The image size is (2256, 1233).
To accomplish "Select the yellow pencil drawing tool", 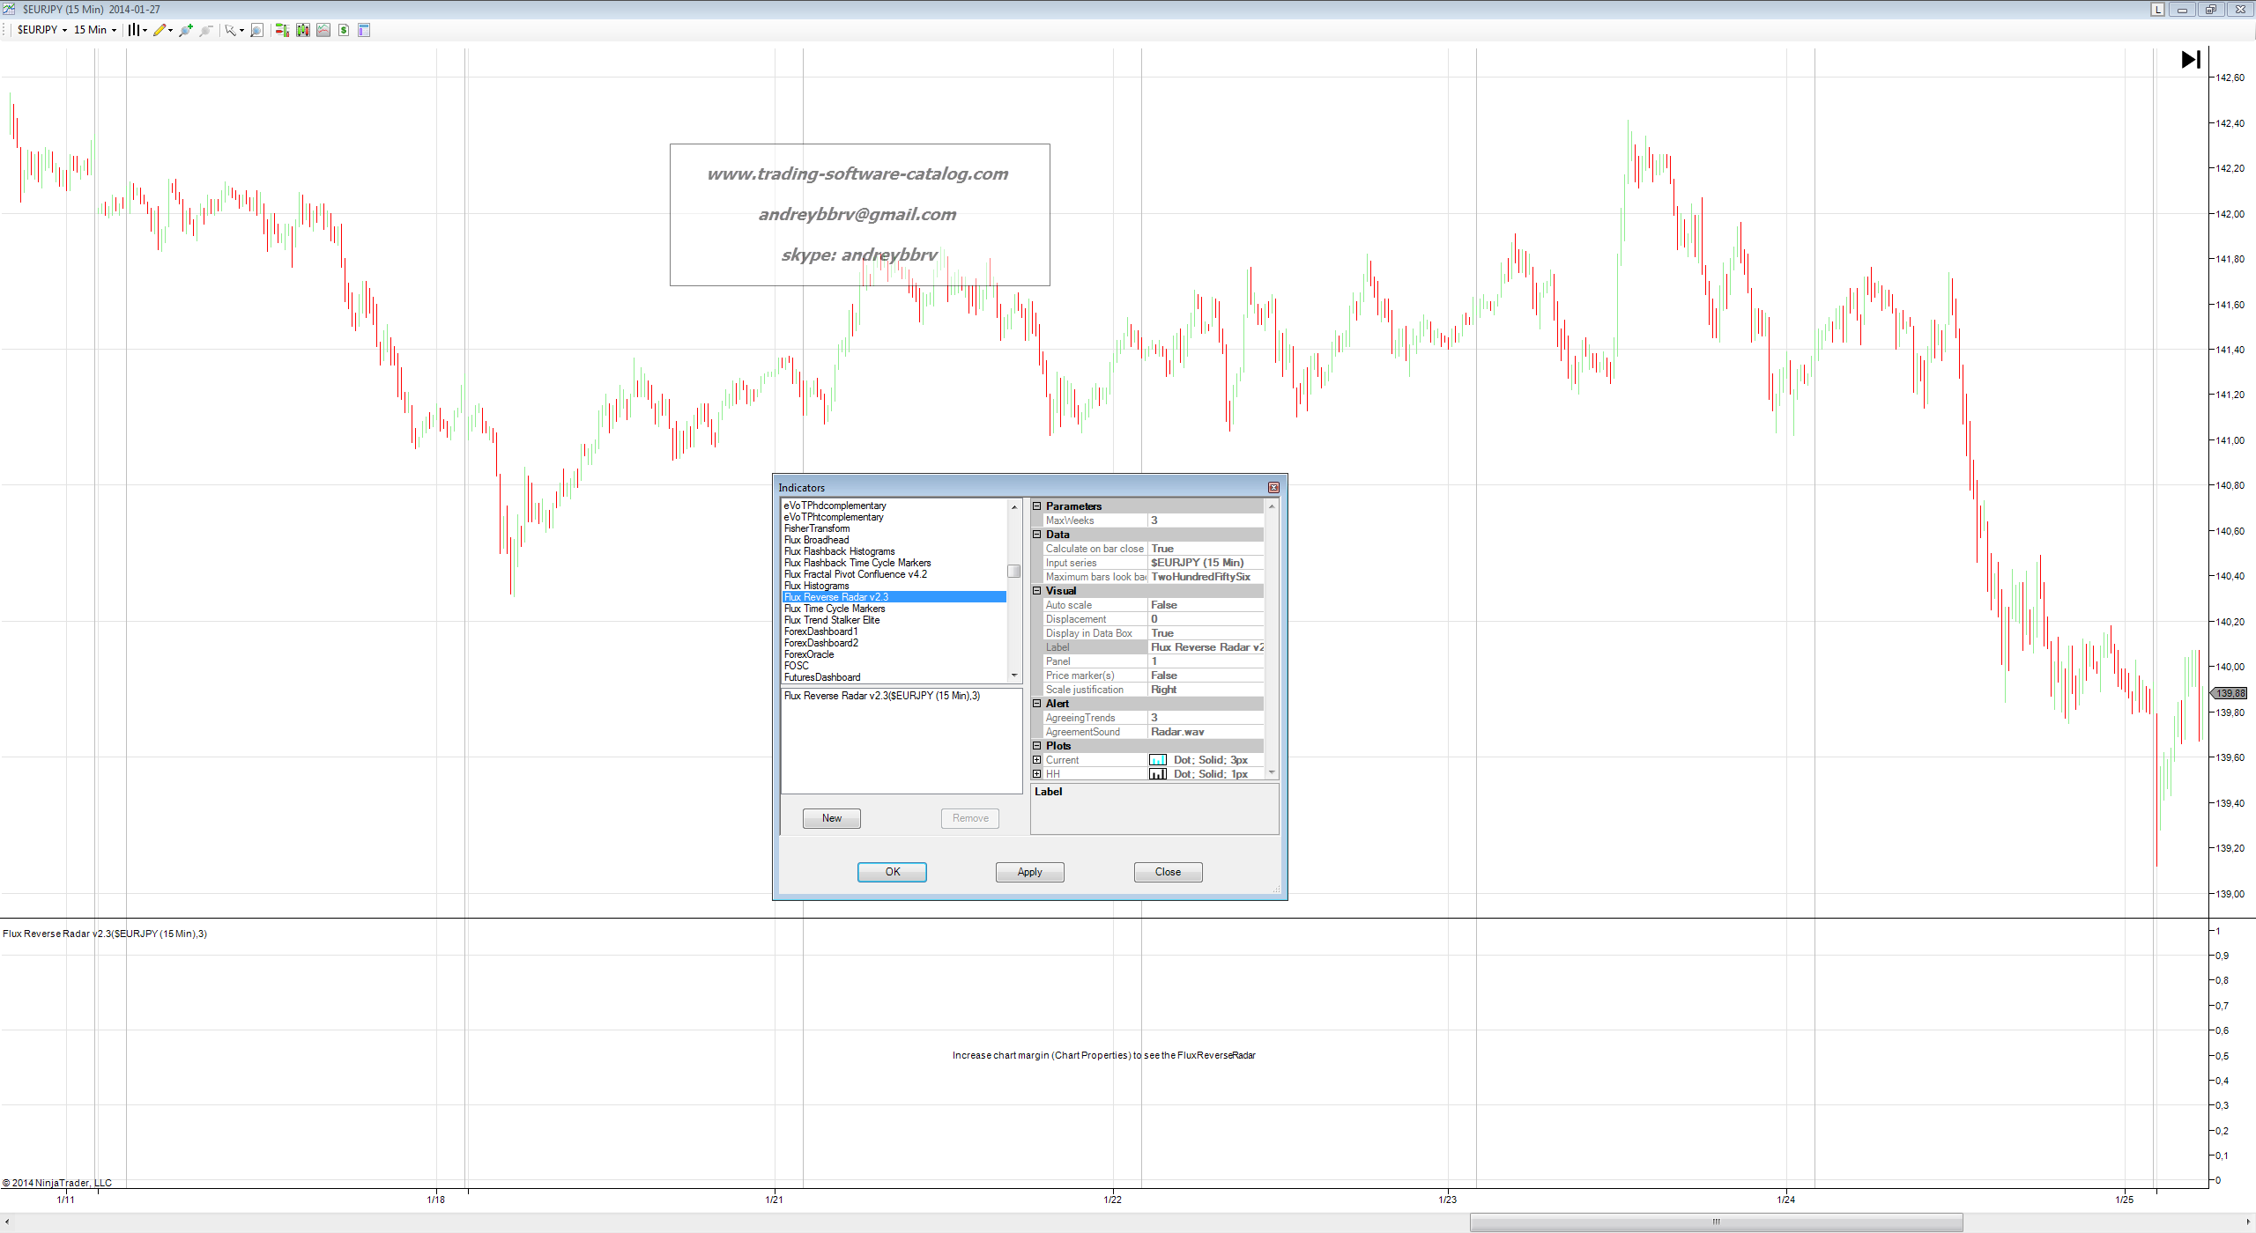I will pyautogui.click(x=160, y=30).
